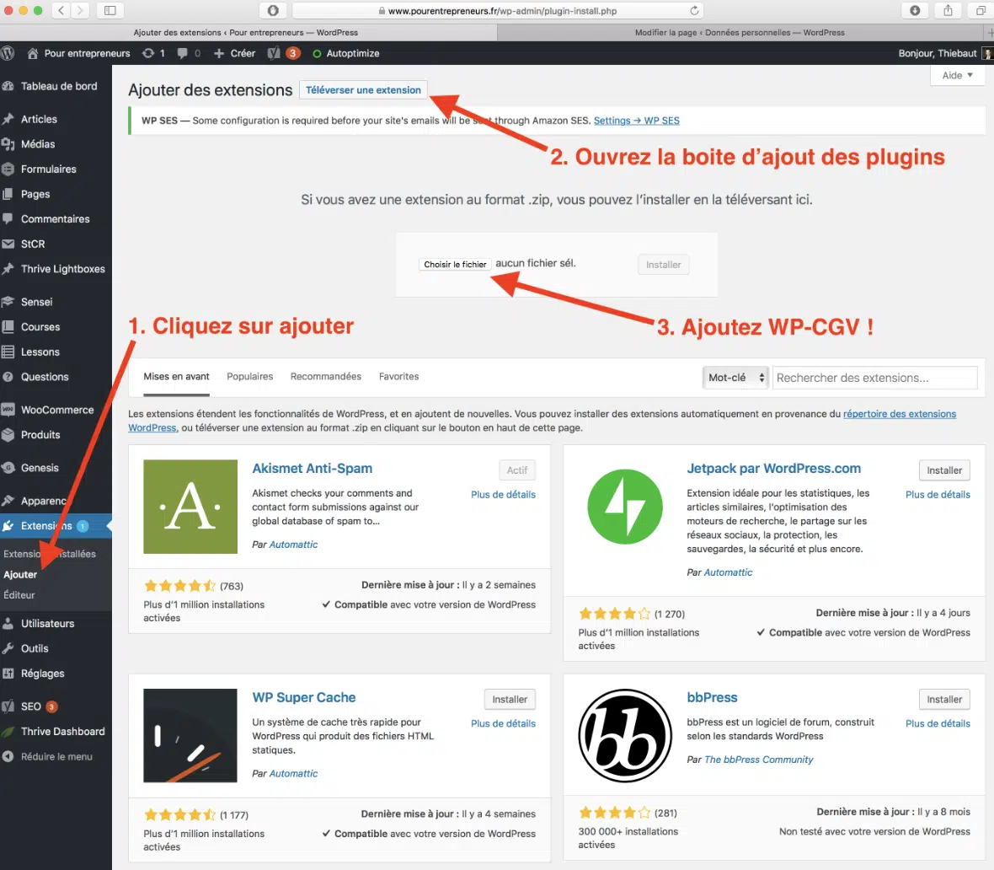Open the Aide help dropdown
This screenshot has width=994, height=870.
(x=957, y=76)
